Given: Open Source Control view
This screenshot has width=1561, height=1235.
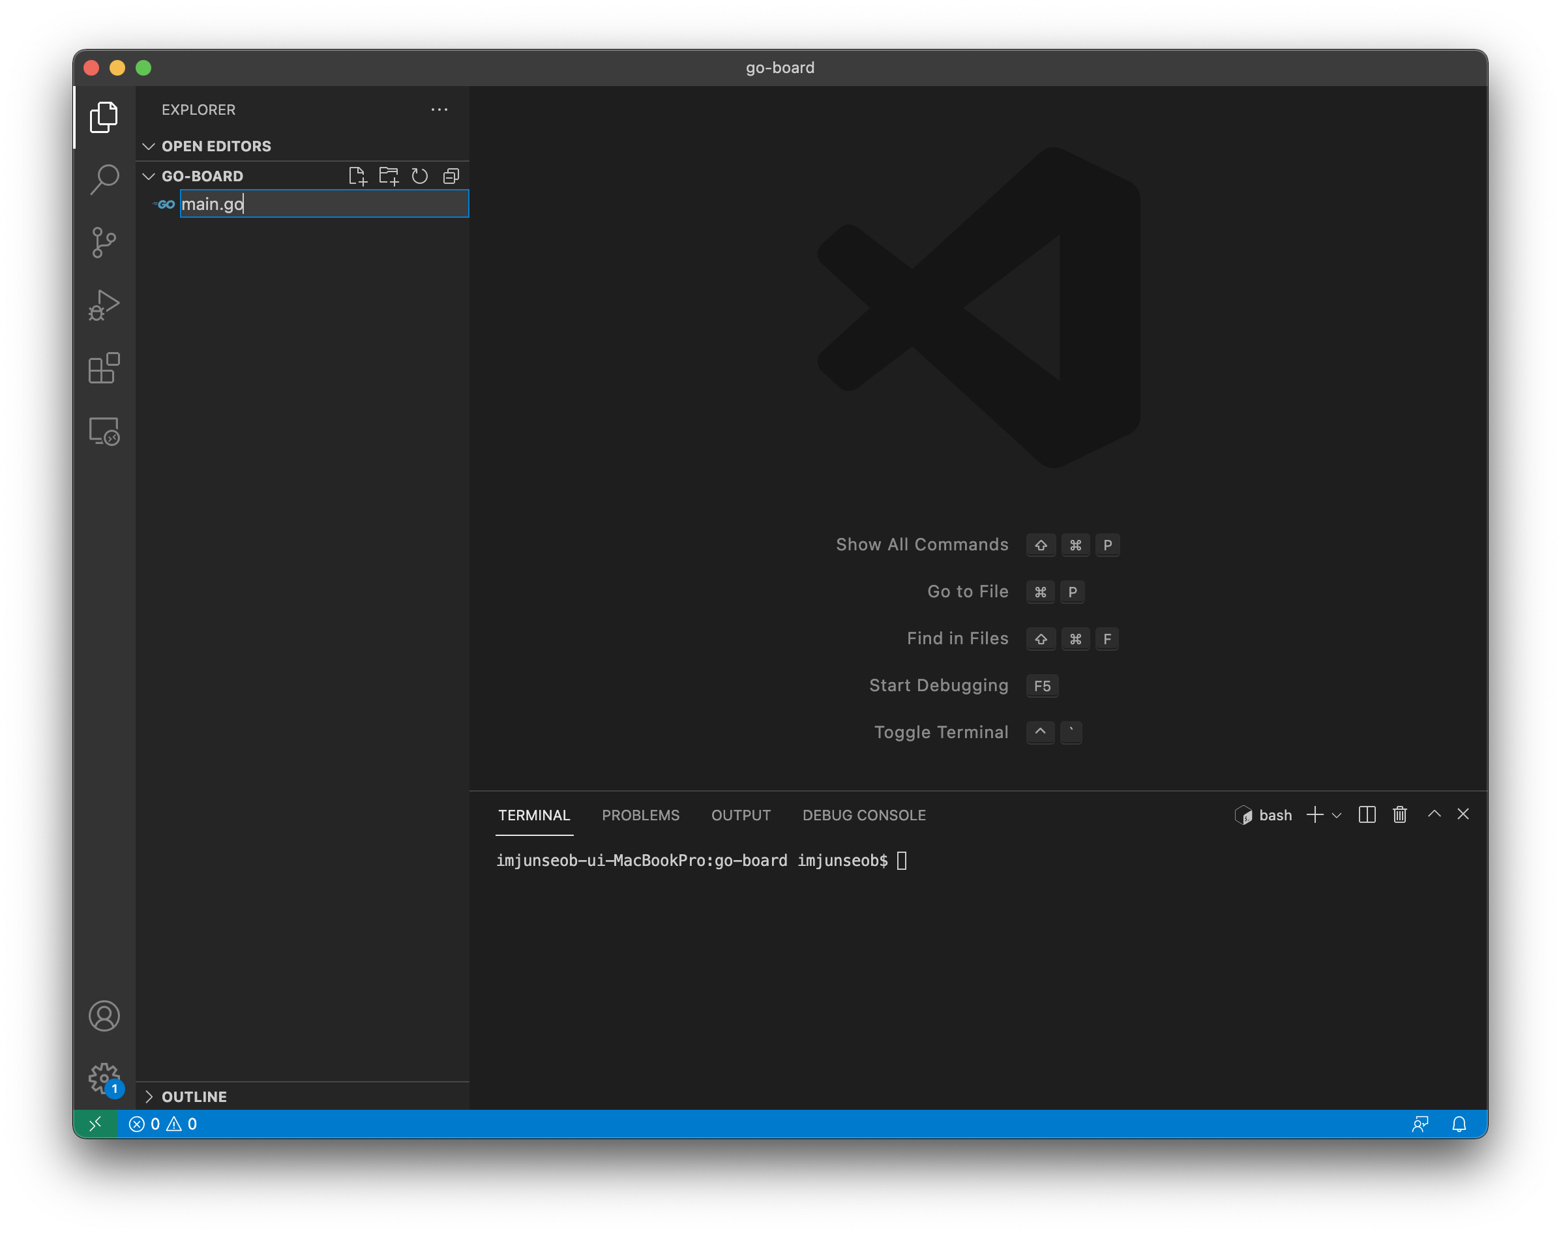Looking at the screenshot, I should [104, 242].
